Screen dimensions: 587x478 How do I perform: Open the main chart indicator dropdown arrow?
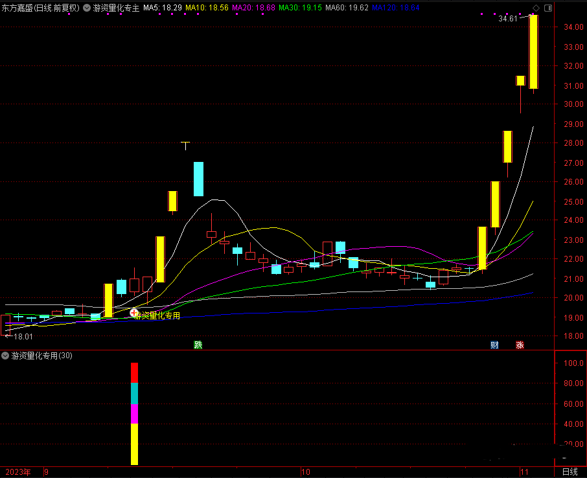point(87,8)
